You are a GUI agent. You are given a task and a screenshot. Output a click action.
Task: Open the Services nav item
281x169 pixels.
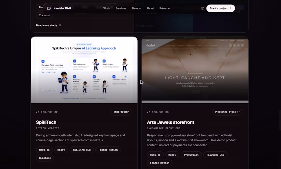(x=121, y=8)
